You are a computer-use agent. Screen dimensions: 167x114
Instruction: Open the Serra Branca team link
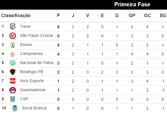(34, 108)
